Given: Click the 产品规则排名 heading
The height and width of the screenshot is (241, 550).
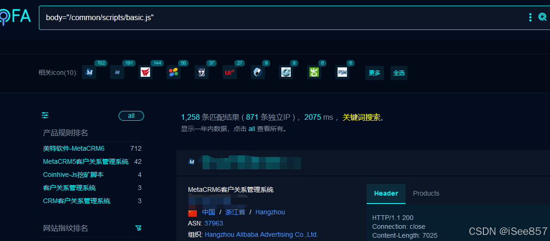Looking at the screenshot, I should point(65,133).
